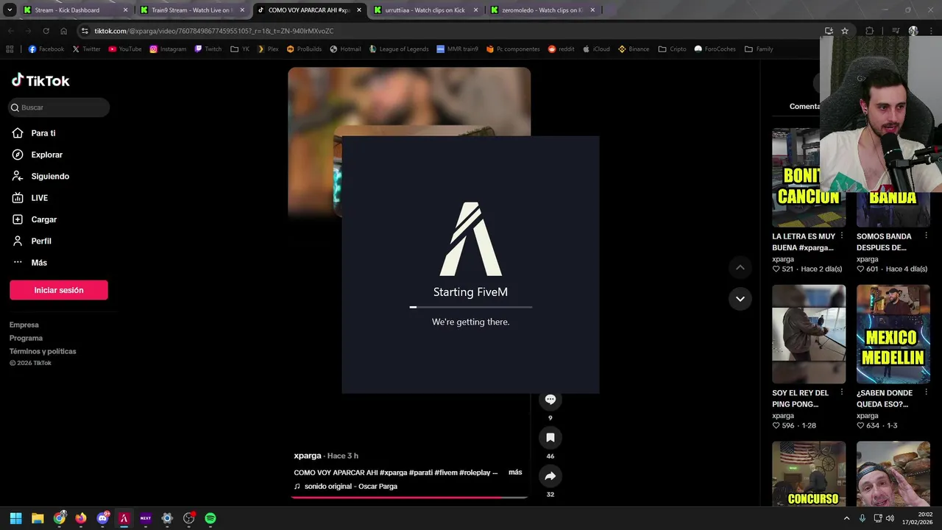
Task: Click the browser home button
Action: tap(64, 31)
